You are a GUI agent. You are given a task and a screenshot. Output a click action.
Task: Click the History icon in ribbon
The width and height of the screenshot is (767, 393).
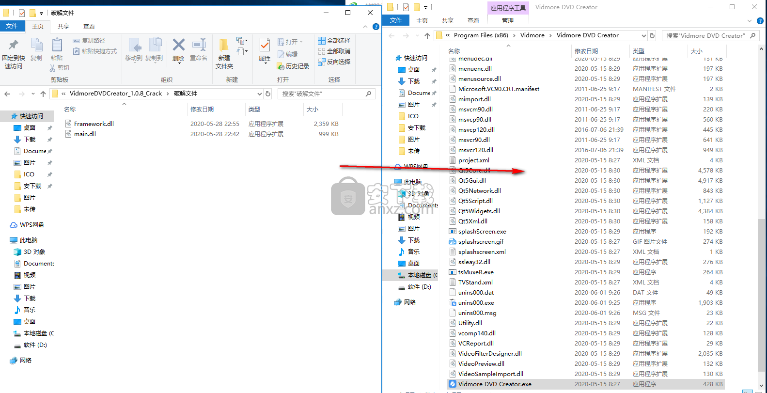293,66
